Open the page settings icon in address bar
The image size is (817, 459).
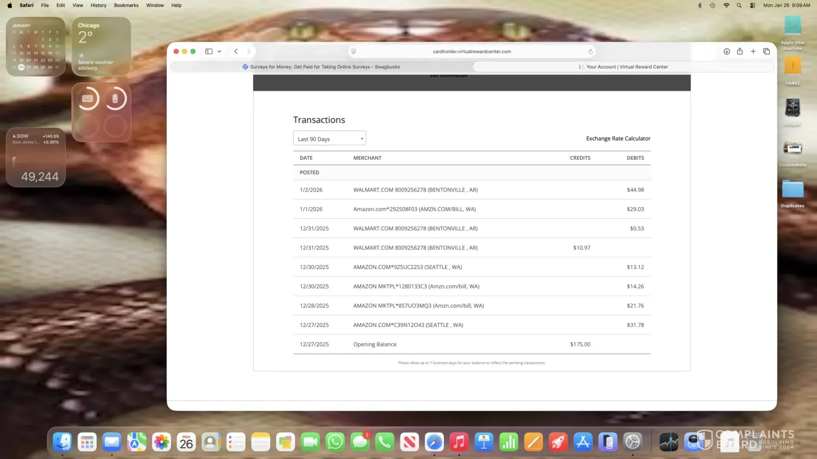pos(354,51)
